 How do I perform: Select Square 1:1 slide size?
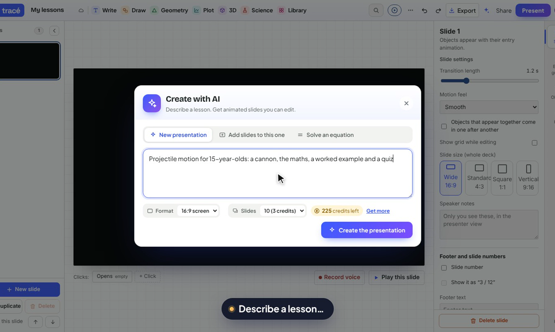point(502,178)
